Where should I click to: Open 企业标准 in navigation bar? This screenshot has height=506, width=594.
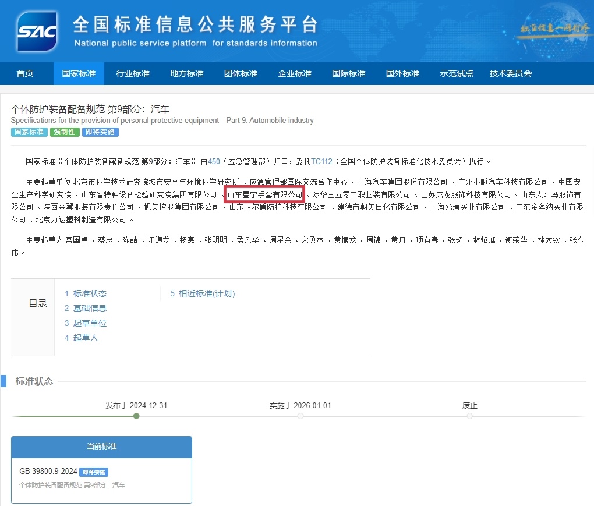pyautogui.click(x=295, y=73)
